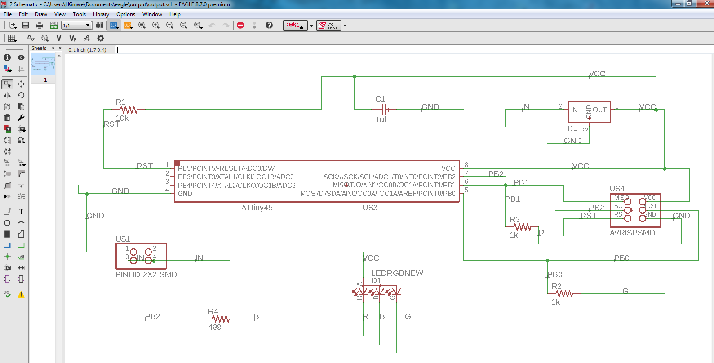
Task: Select the Polygon drawing tool
Action: pos(21,234)
